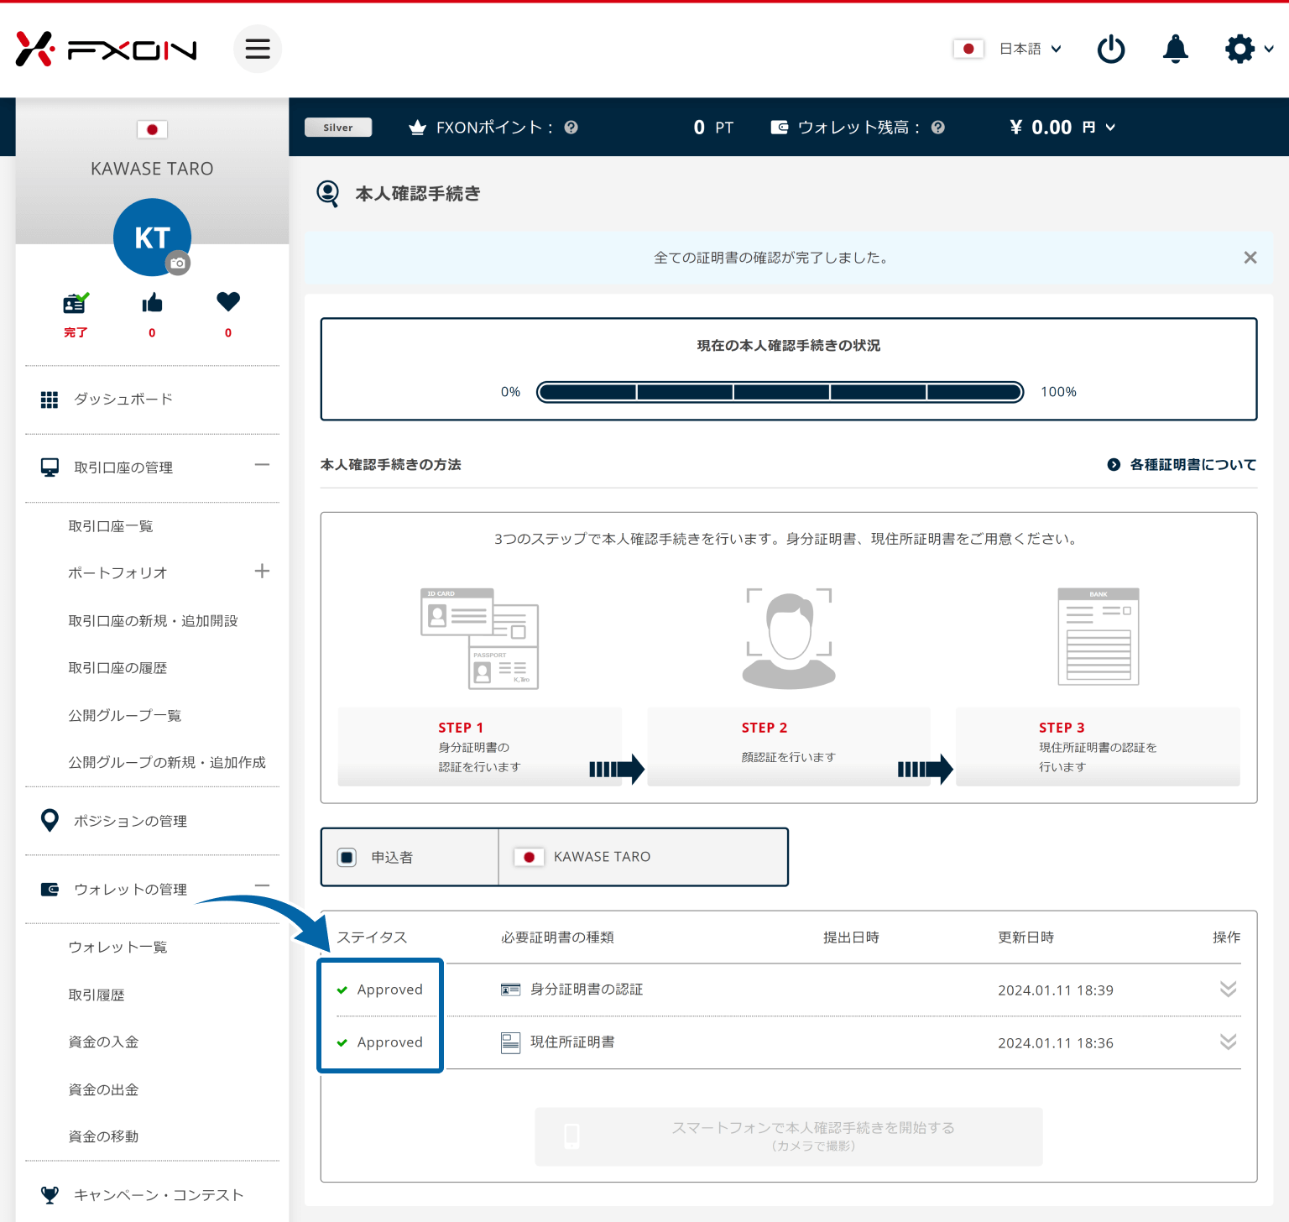The width and height of the screenshot is (1289, 1222).
Task: Click the heart favorites icon
Action: click(228, 301)
